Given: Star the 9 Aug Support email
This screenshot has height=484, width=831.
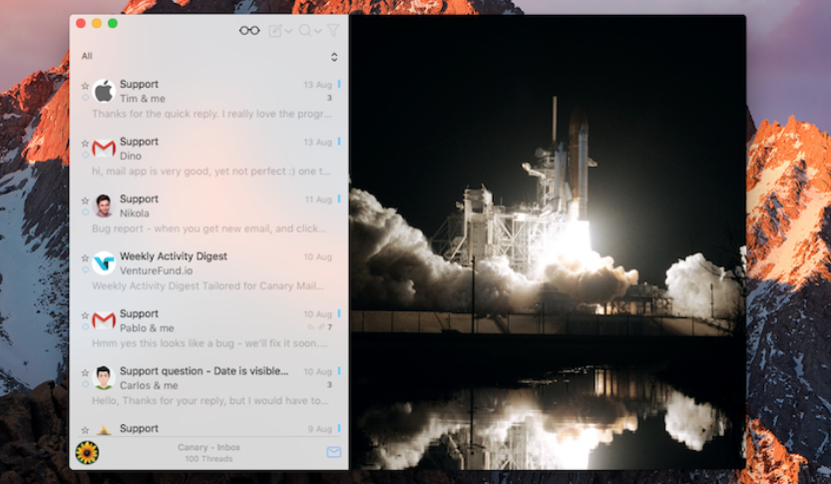Looking at the screenshot, I should (85, 430).
